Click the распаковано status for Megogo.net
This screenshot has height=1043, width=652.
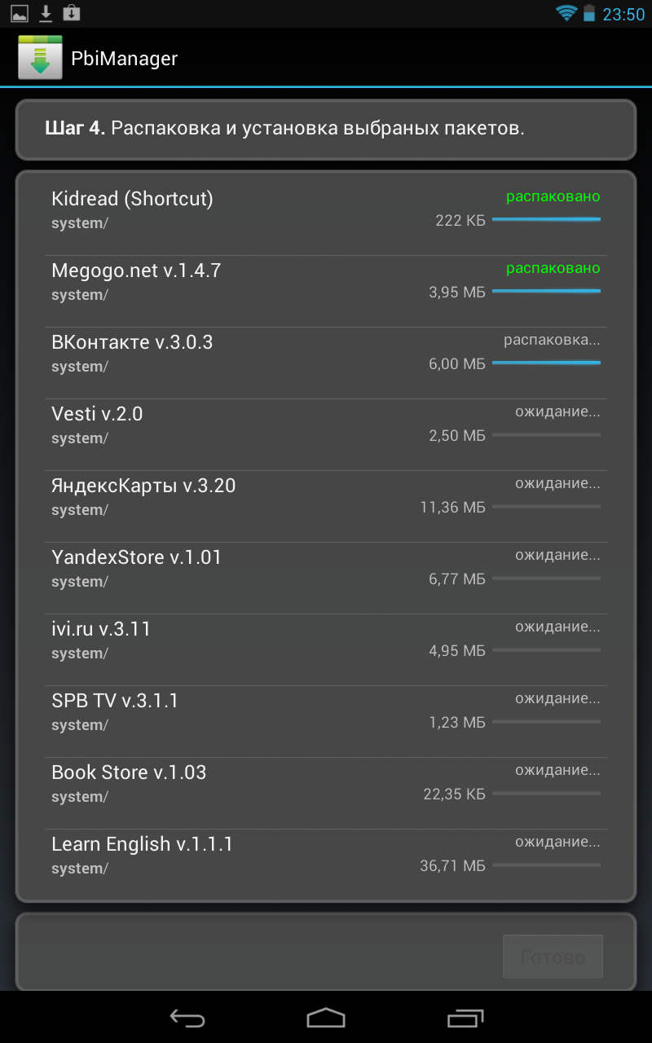tap(553, 268)
